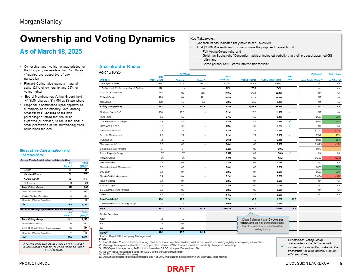Select "Addtl. Rolling Holders / New Investors" row label
361x279 pixels.
[x=41, y=228]
